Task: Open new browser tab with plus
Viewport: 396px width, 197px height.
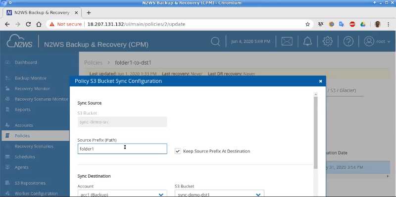Action: 89,13
